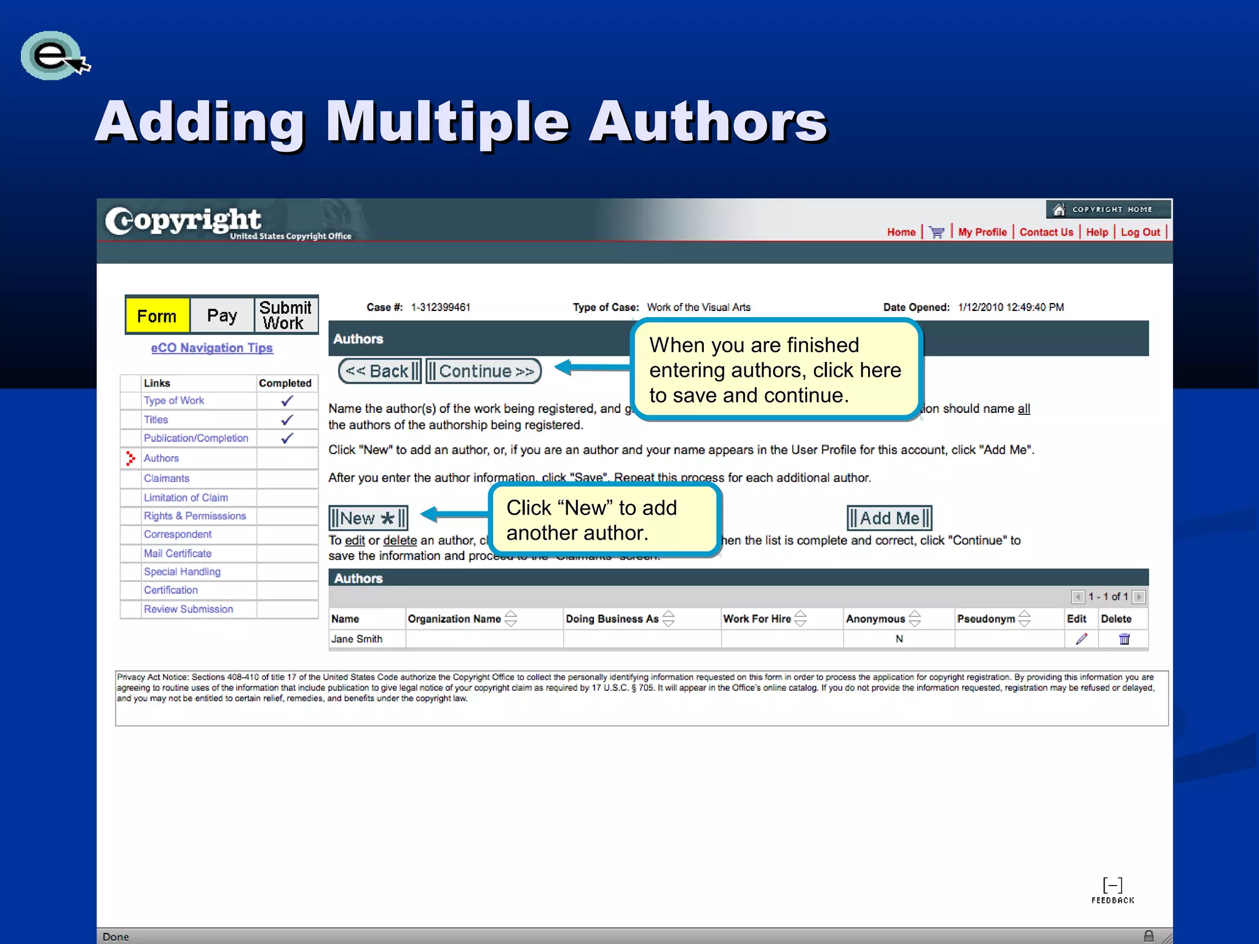
Task: Click the trash delete icon for Jane Smith
Action: coord(1124,639)
